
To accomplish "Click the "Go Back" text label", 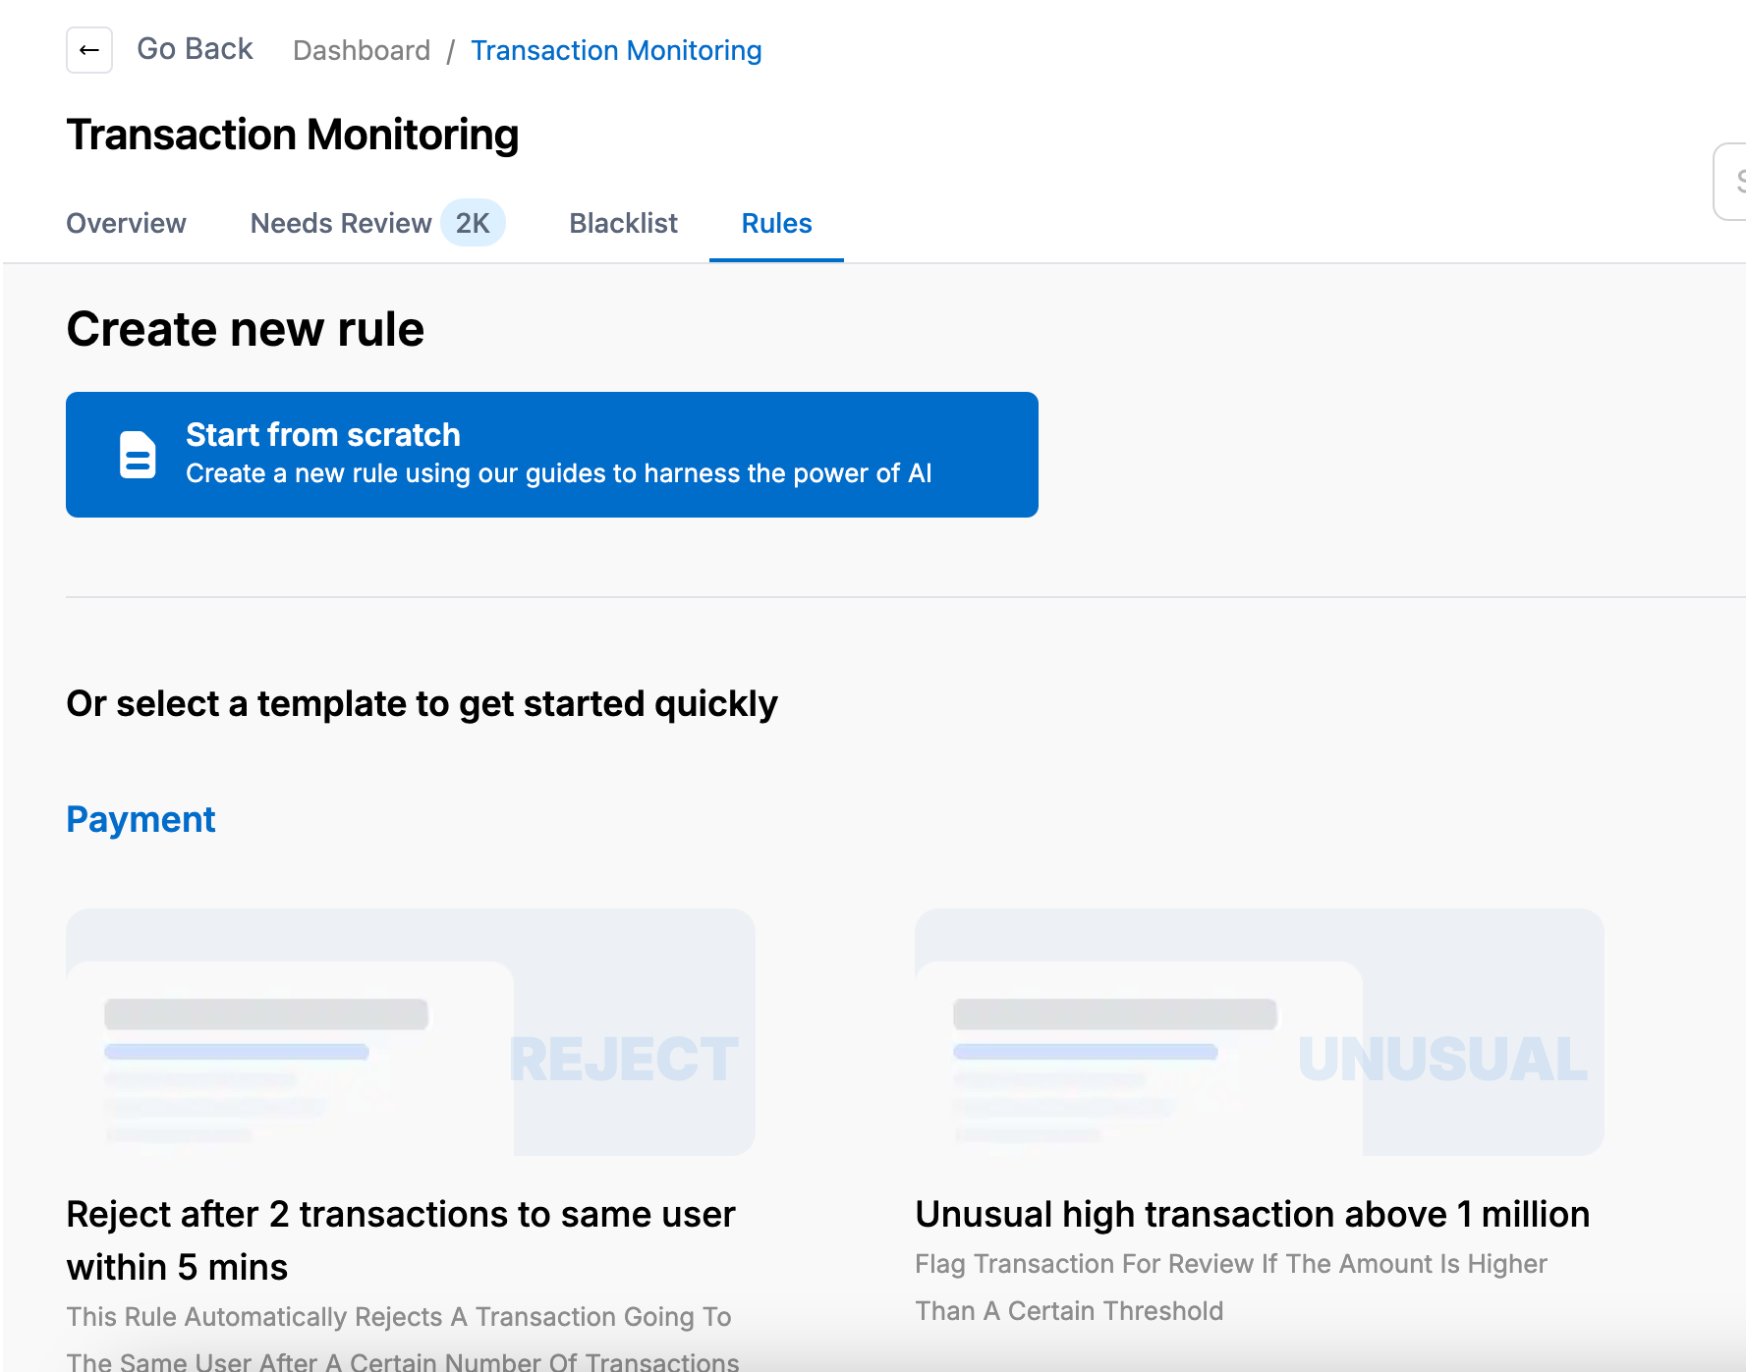I will pyautogui.click(x=195, y=49).
